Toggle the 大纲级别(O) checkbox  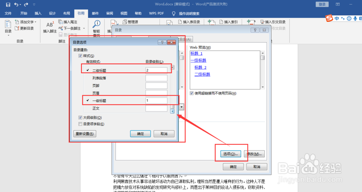point(80,118)
